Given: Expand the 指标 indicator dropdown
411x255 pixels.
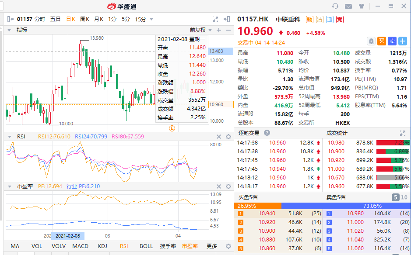Looking at the screenshot, I should (x=9, y=30).
